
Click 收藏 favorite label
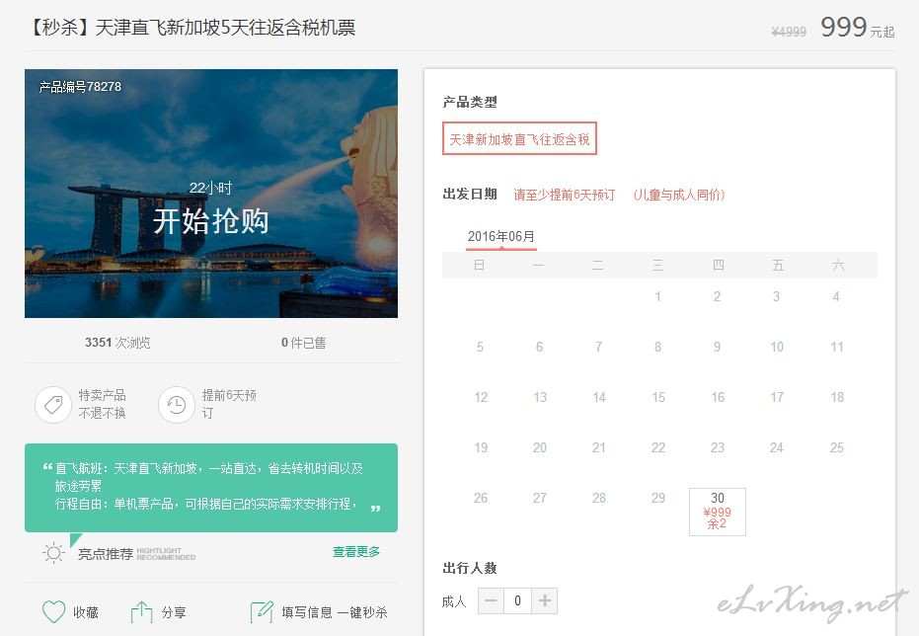[x=86, y=612]
